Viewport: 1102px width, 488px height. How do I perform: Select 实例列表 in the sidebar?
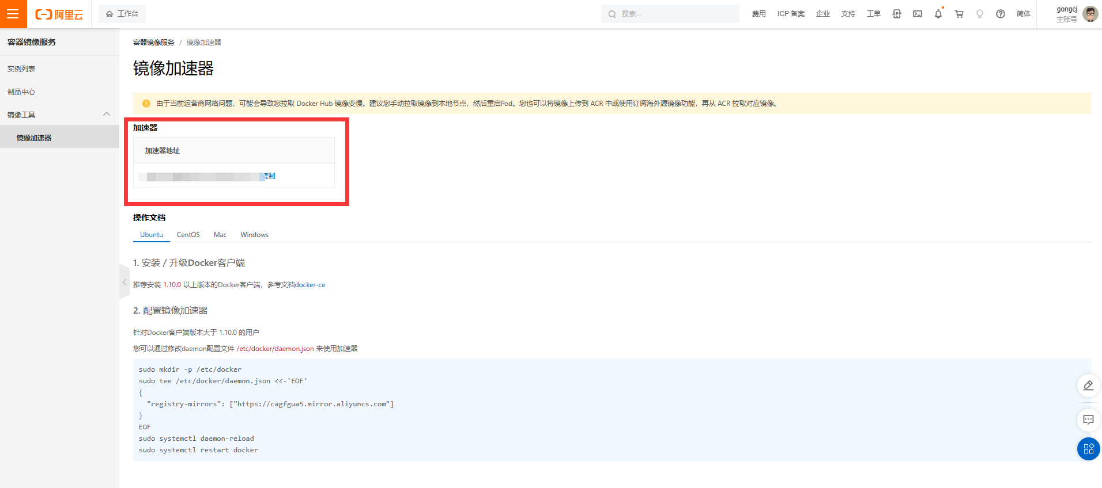21,69
